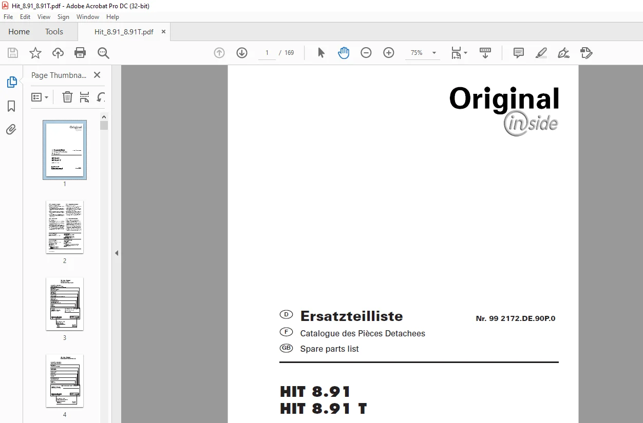The width and height of the screenshot is (643, 423).
Task: Click 'Catalogue des Pièces Detachees' text
Action: (363, 333)
